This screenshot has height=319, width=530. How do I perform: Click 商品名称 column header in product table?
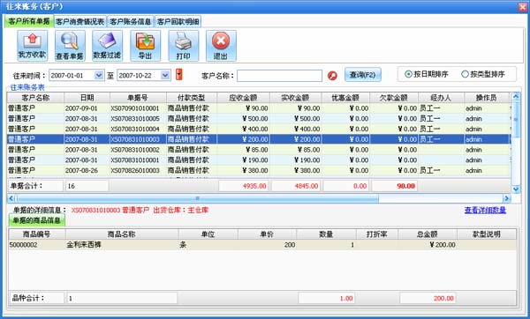(x=122, y=234)
